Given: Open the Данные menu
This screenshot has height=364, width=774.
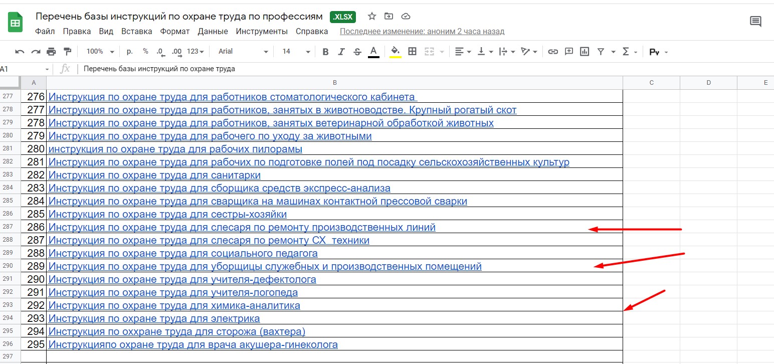Looking at the screenshot, I should tap(213, 31).
